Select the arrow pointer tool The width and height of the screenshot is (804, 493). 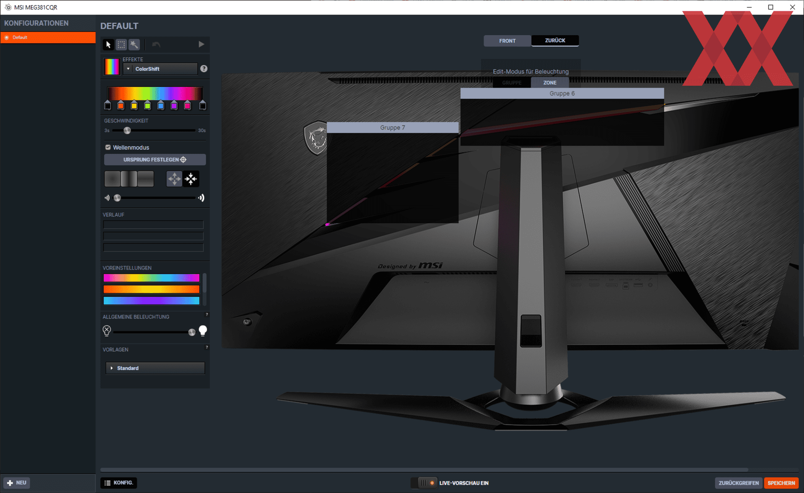click(108, 44)
